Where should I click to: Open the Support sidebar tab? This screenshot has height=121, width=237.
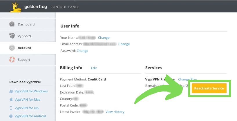pos(28,60)
